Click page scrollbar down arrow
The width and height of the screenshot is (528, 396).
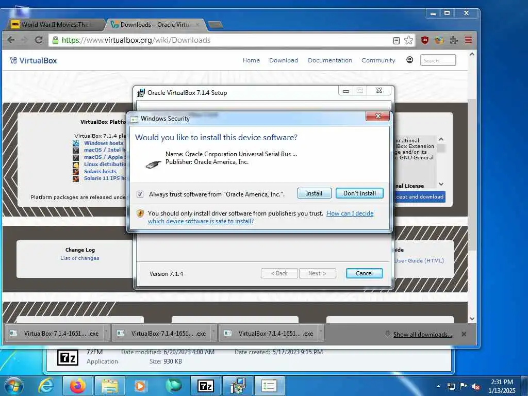pyautogui.click(x=472, y=318)
